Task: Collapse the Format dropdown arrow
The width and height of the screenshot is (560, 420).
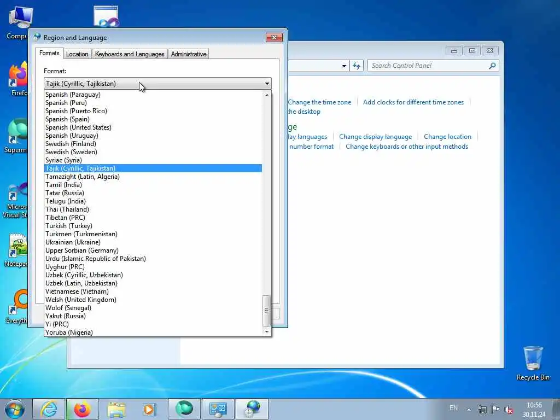Action: (267, 84)
